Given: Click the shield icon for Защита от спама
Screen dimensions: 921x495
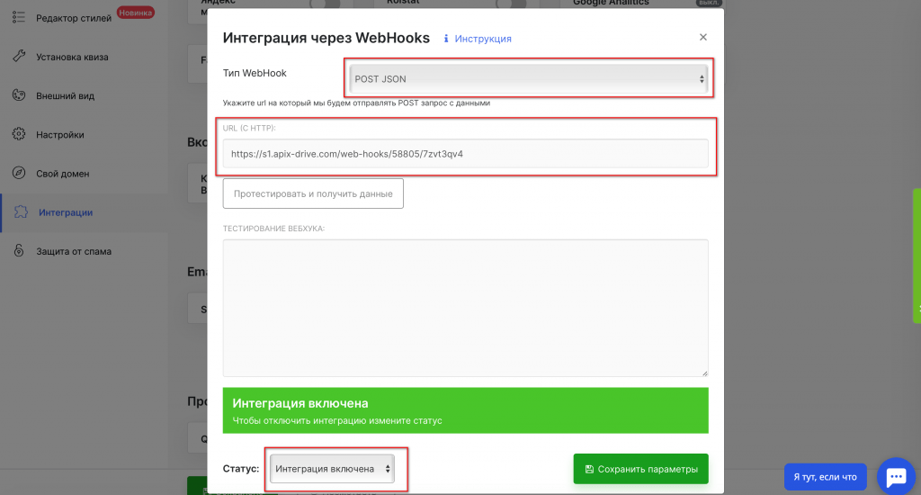Looking at the screenshot, I should 19,251.
